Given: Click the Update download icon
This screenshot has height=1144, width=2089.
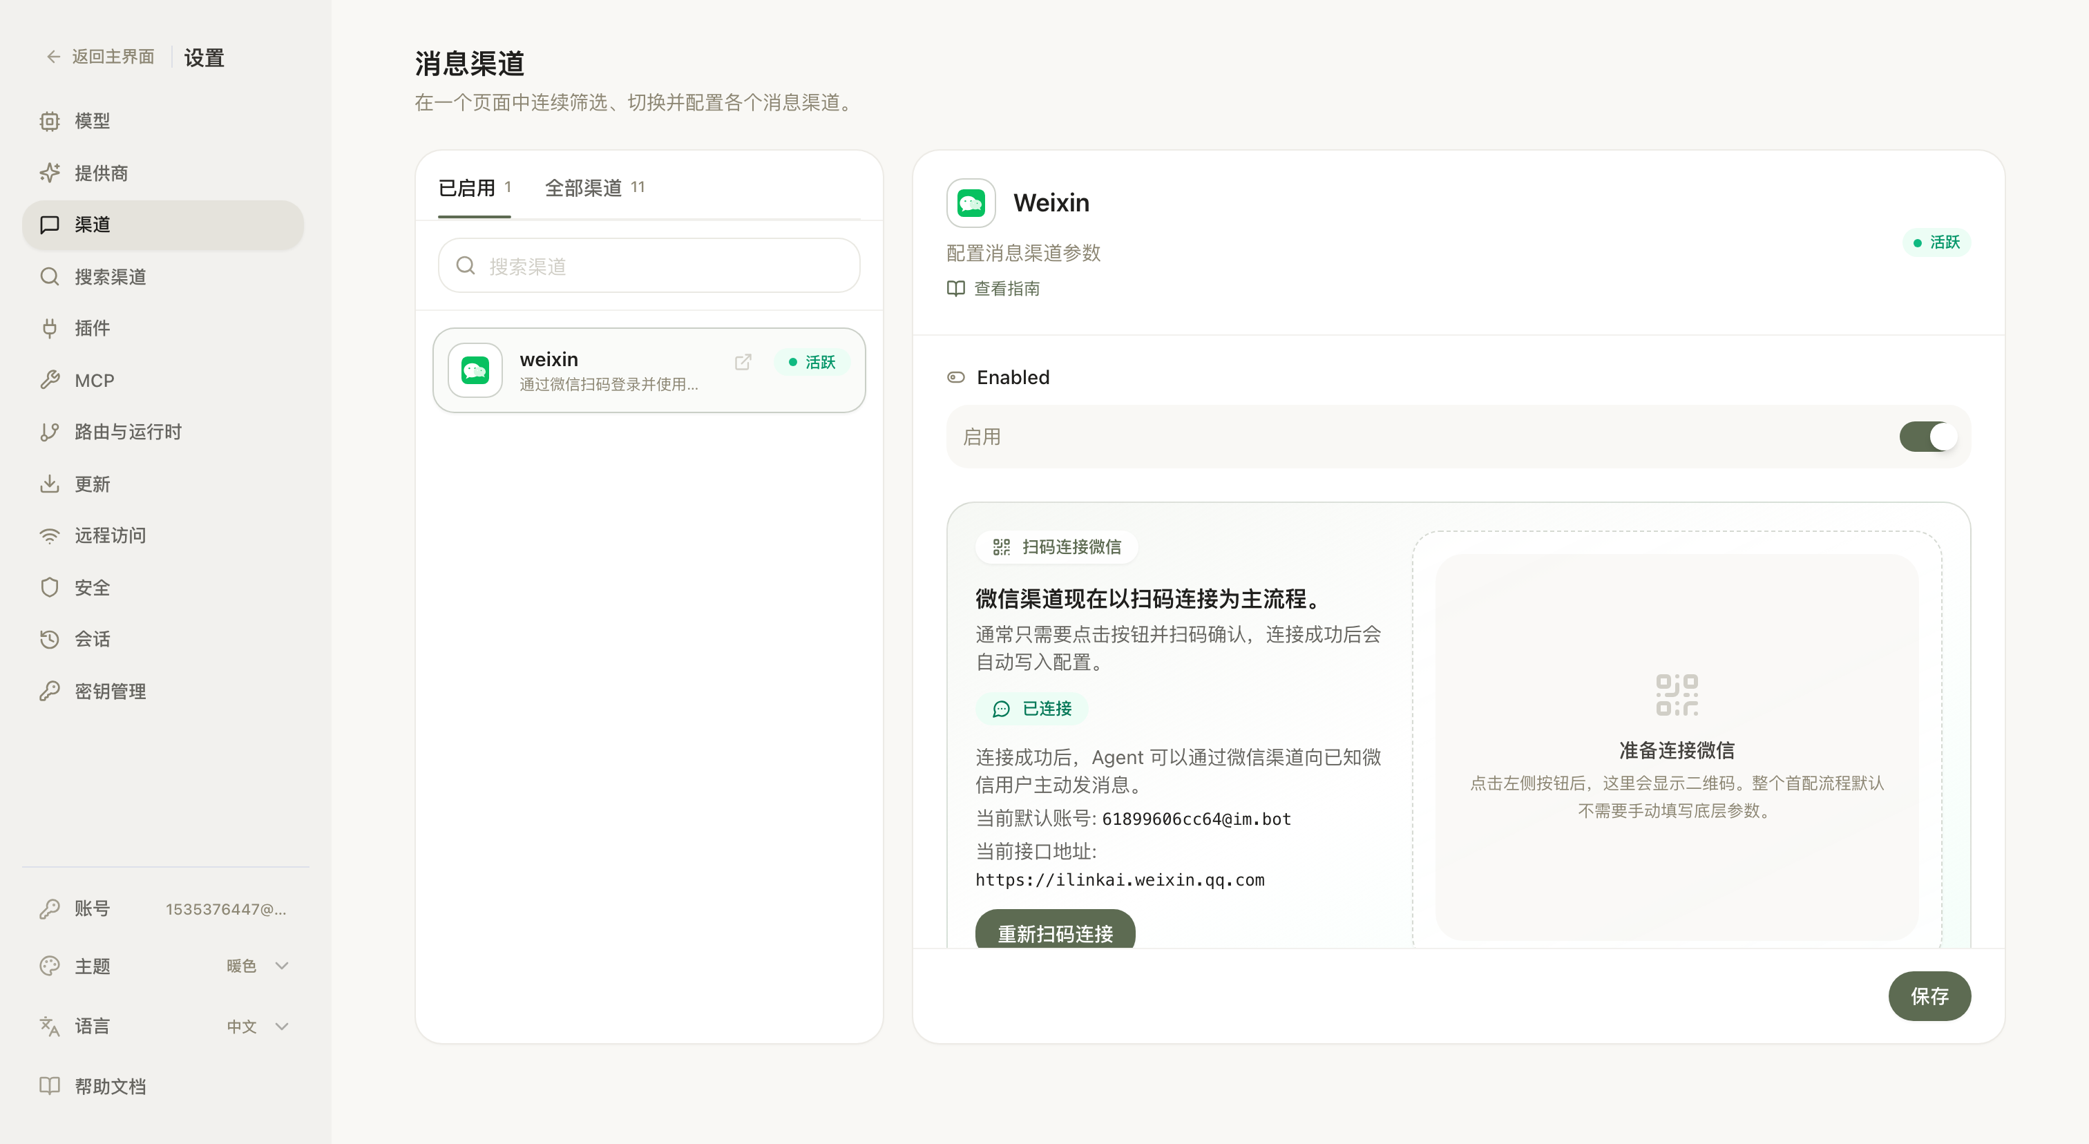Looking at the screenshot, I should 50,483.
